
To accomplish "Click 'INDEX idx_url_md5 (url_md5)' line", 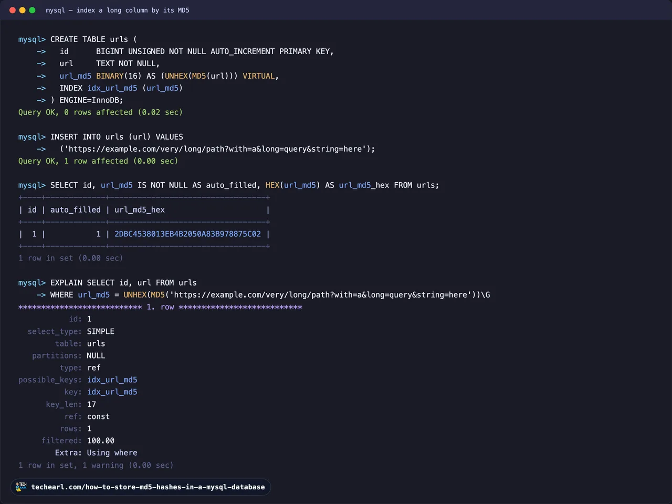I will click(x=121, y=88).
